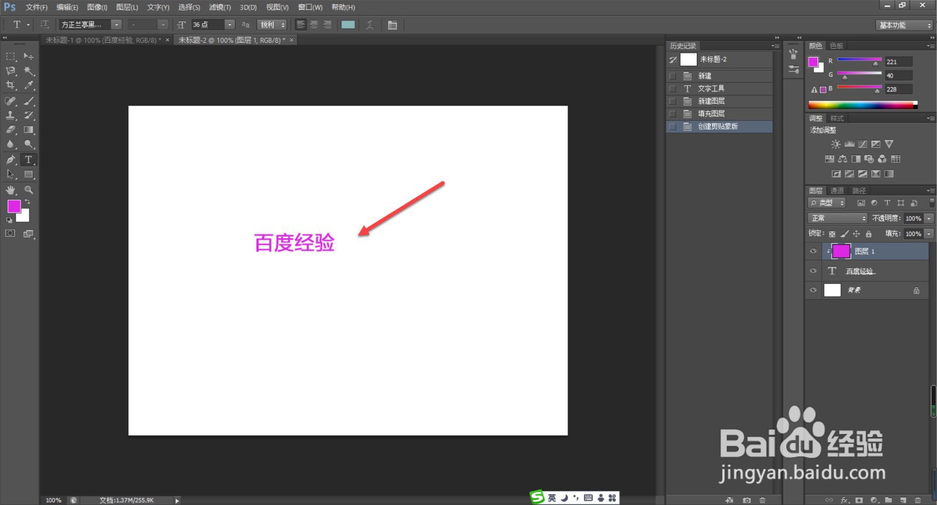The height and width of the screenshot is (505, 937).
Task: Open the 文件(F) menu
Action: 36,7
